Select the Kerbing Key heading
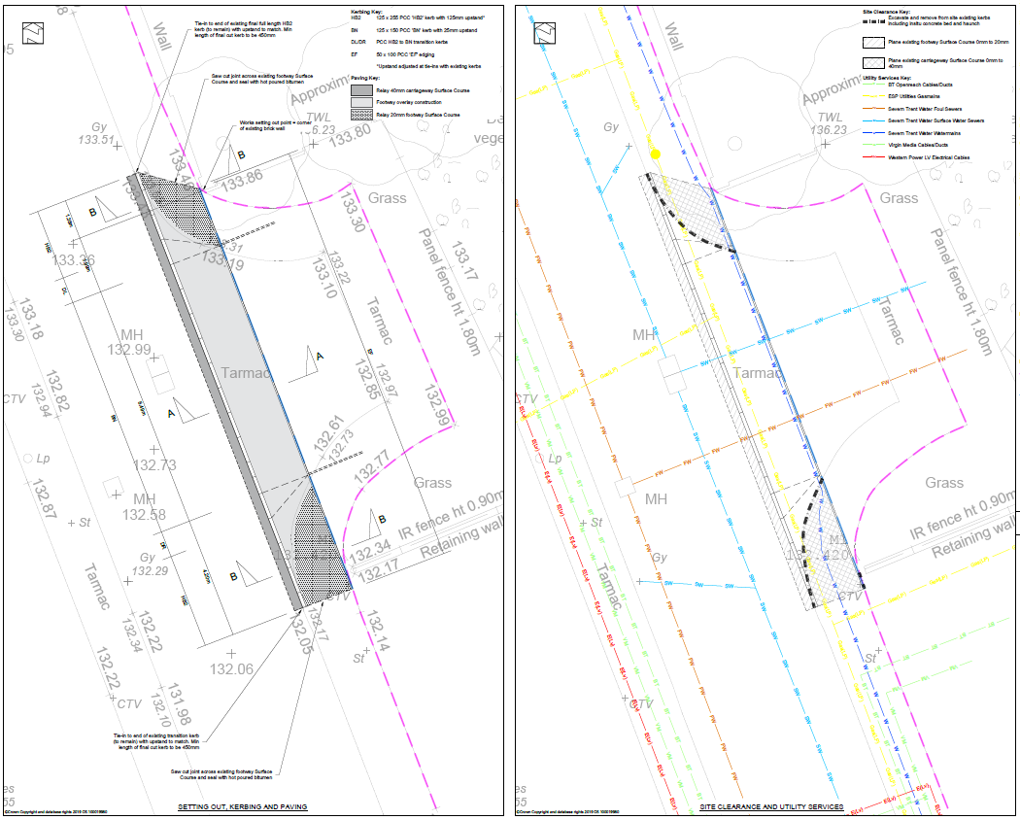The width and height of the screenshot is (1020, 820). pyautogui.click(x=367, y=10)
